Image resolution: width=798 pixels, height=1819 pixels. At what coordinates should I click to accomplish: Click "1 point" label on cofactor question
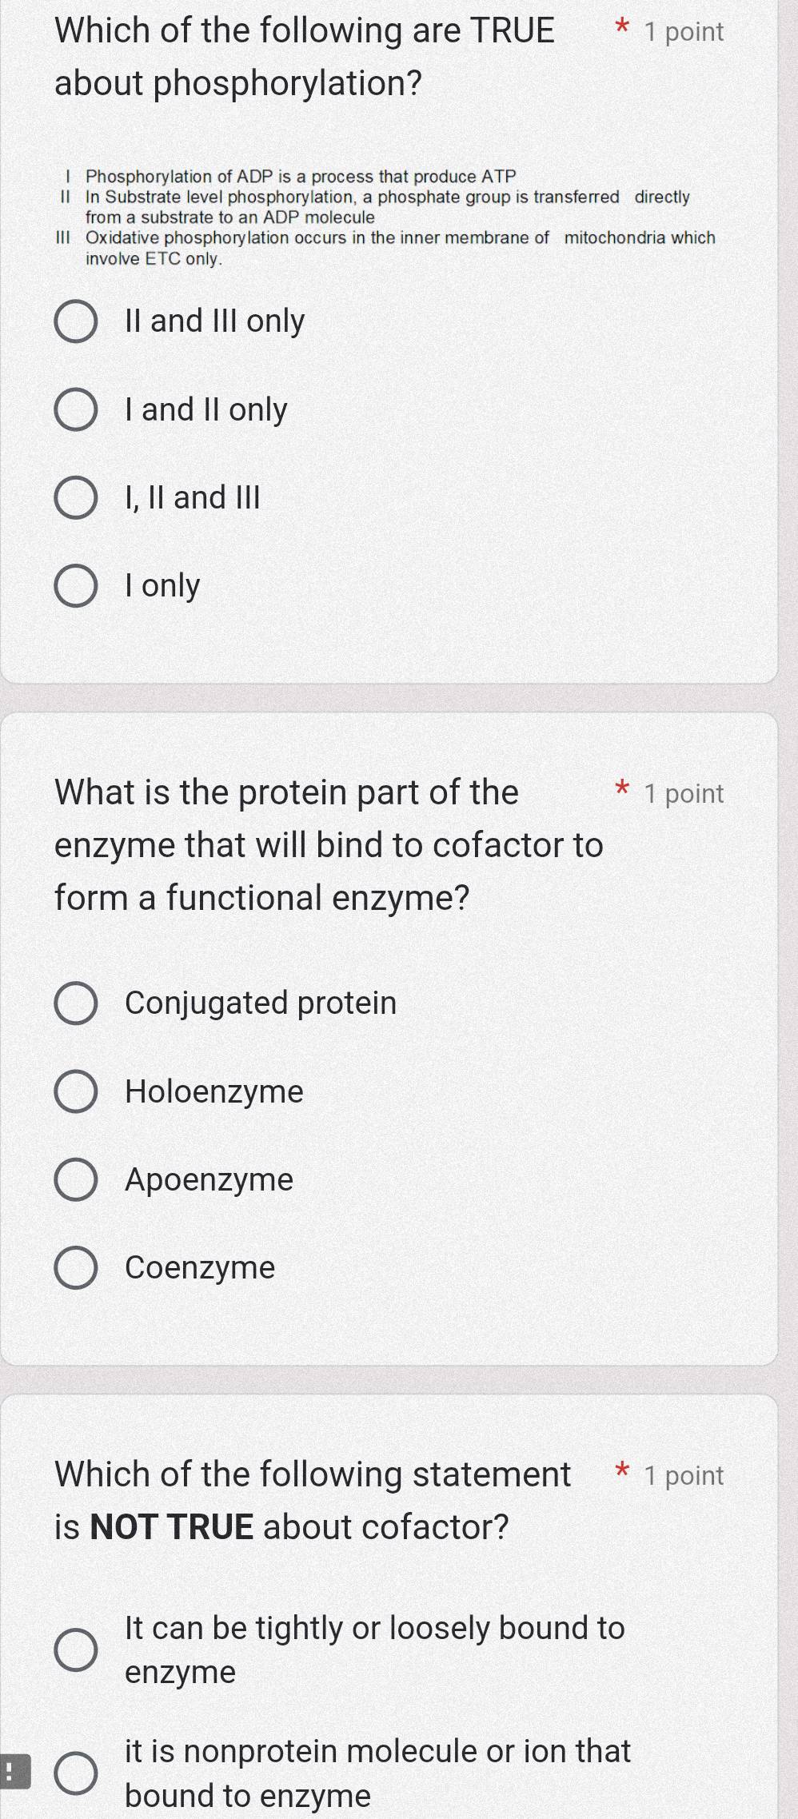684,1475
